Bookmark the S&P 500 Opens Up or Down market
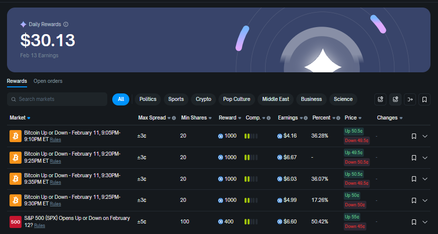The width and height of the screenshot is (438, 234). (x=414, y=222)
